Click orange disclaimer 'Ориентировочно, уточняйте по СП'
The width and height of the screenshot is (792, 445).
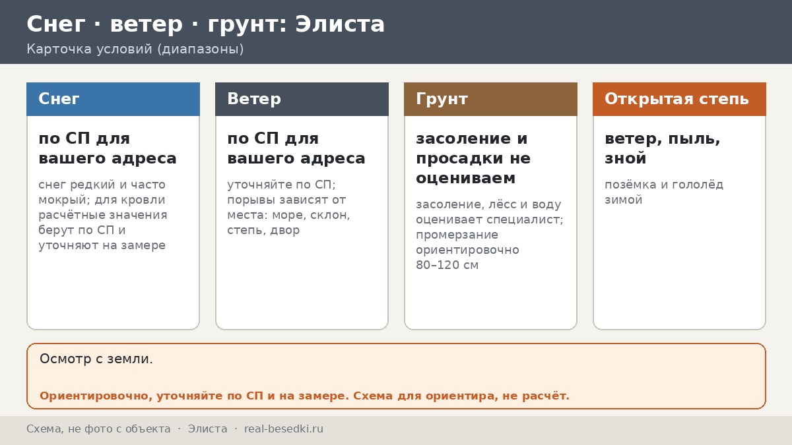tap(193, 396)
